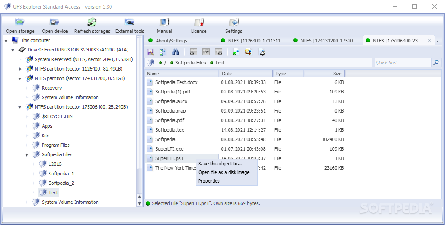This screenshot has width=445, height=225.
Task: Click the first gray navigation icon
Action: click(x=193, y=52)
